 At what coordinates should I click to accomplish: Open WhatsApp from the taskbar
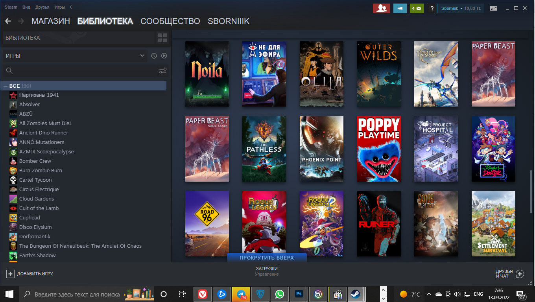[280, 294]
